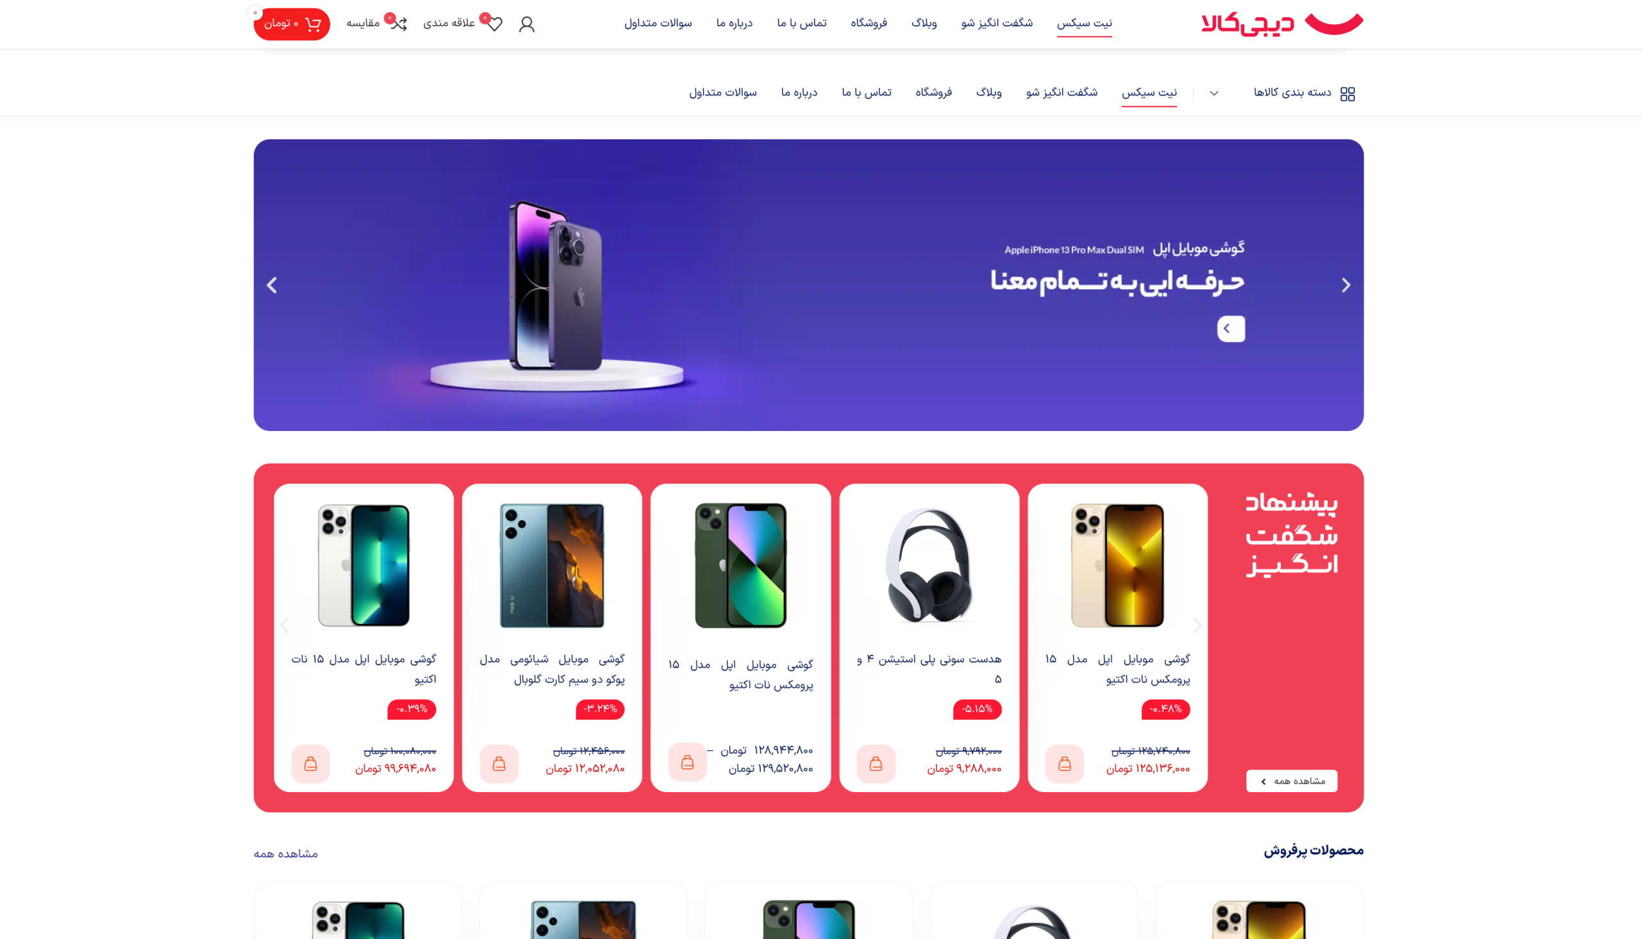Image resolution: width=1642 pixels, height=939 pixels.
Task: Select the Blog item in top menu
Action: point(924,23)
